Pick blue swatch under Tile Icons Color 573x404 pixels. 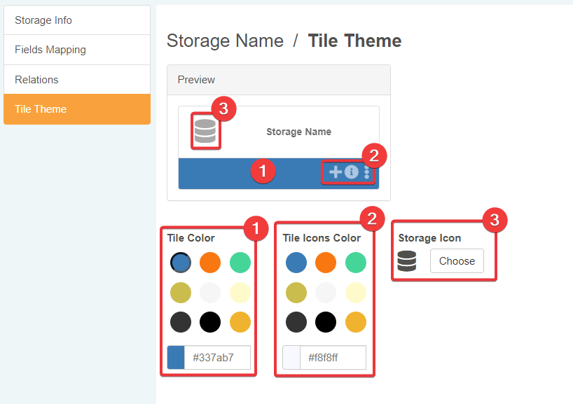(296, 263)
